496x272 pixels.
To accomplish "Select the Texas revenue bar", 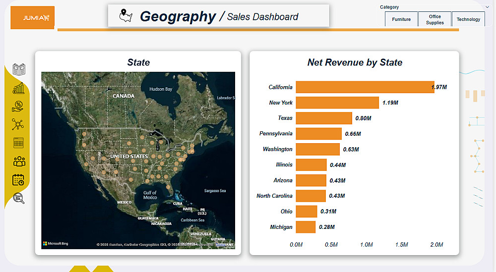I will tap(324, 118).
